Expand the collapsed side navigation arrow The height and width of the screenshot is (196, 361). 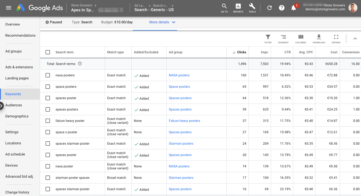(1, 105)
